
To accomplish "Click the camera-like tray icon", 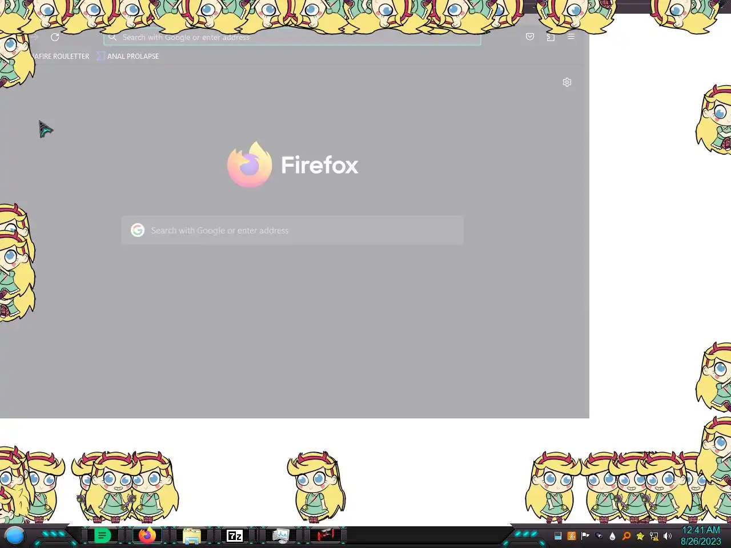I will (x=599, y=536).
